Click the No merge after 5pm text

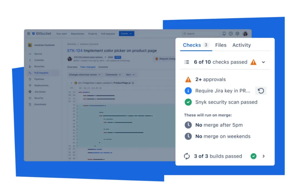tap(219, 125)
